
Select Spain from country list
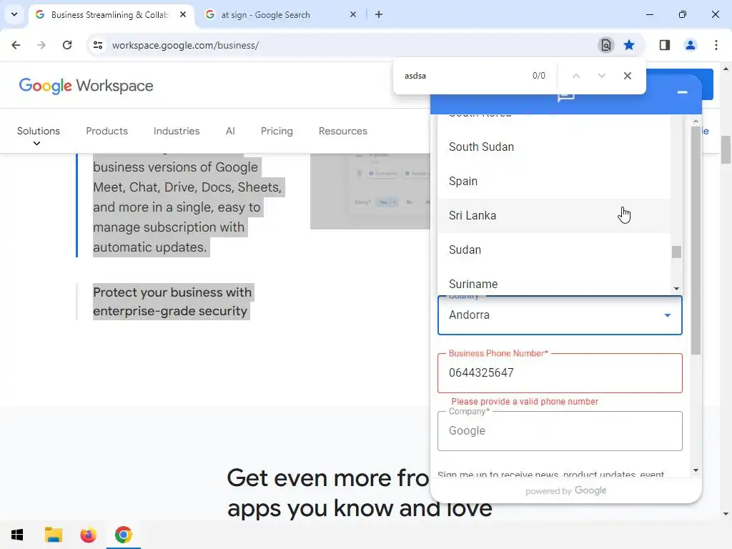click(554, 181)
